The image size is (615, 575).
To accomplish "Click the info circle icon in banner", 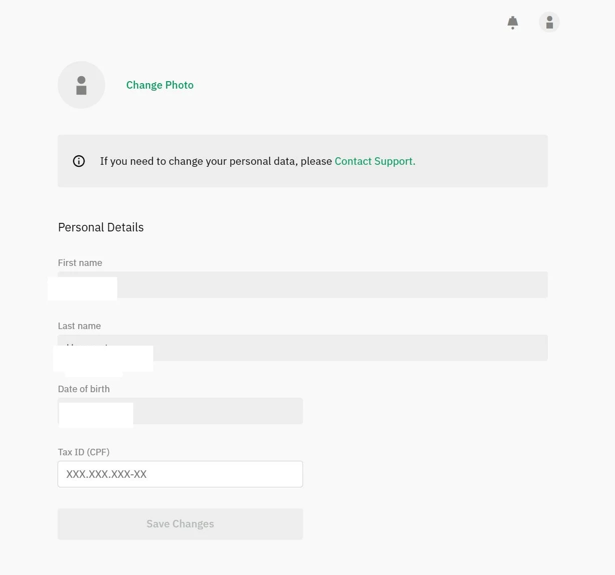I will 79,161.
